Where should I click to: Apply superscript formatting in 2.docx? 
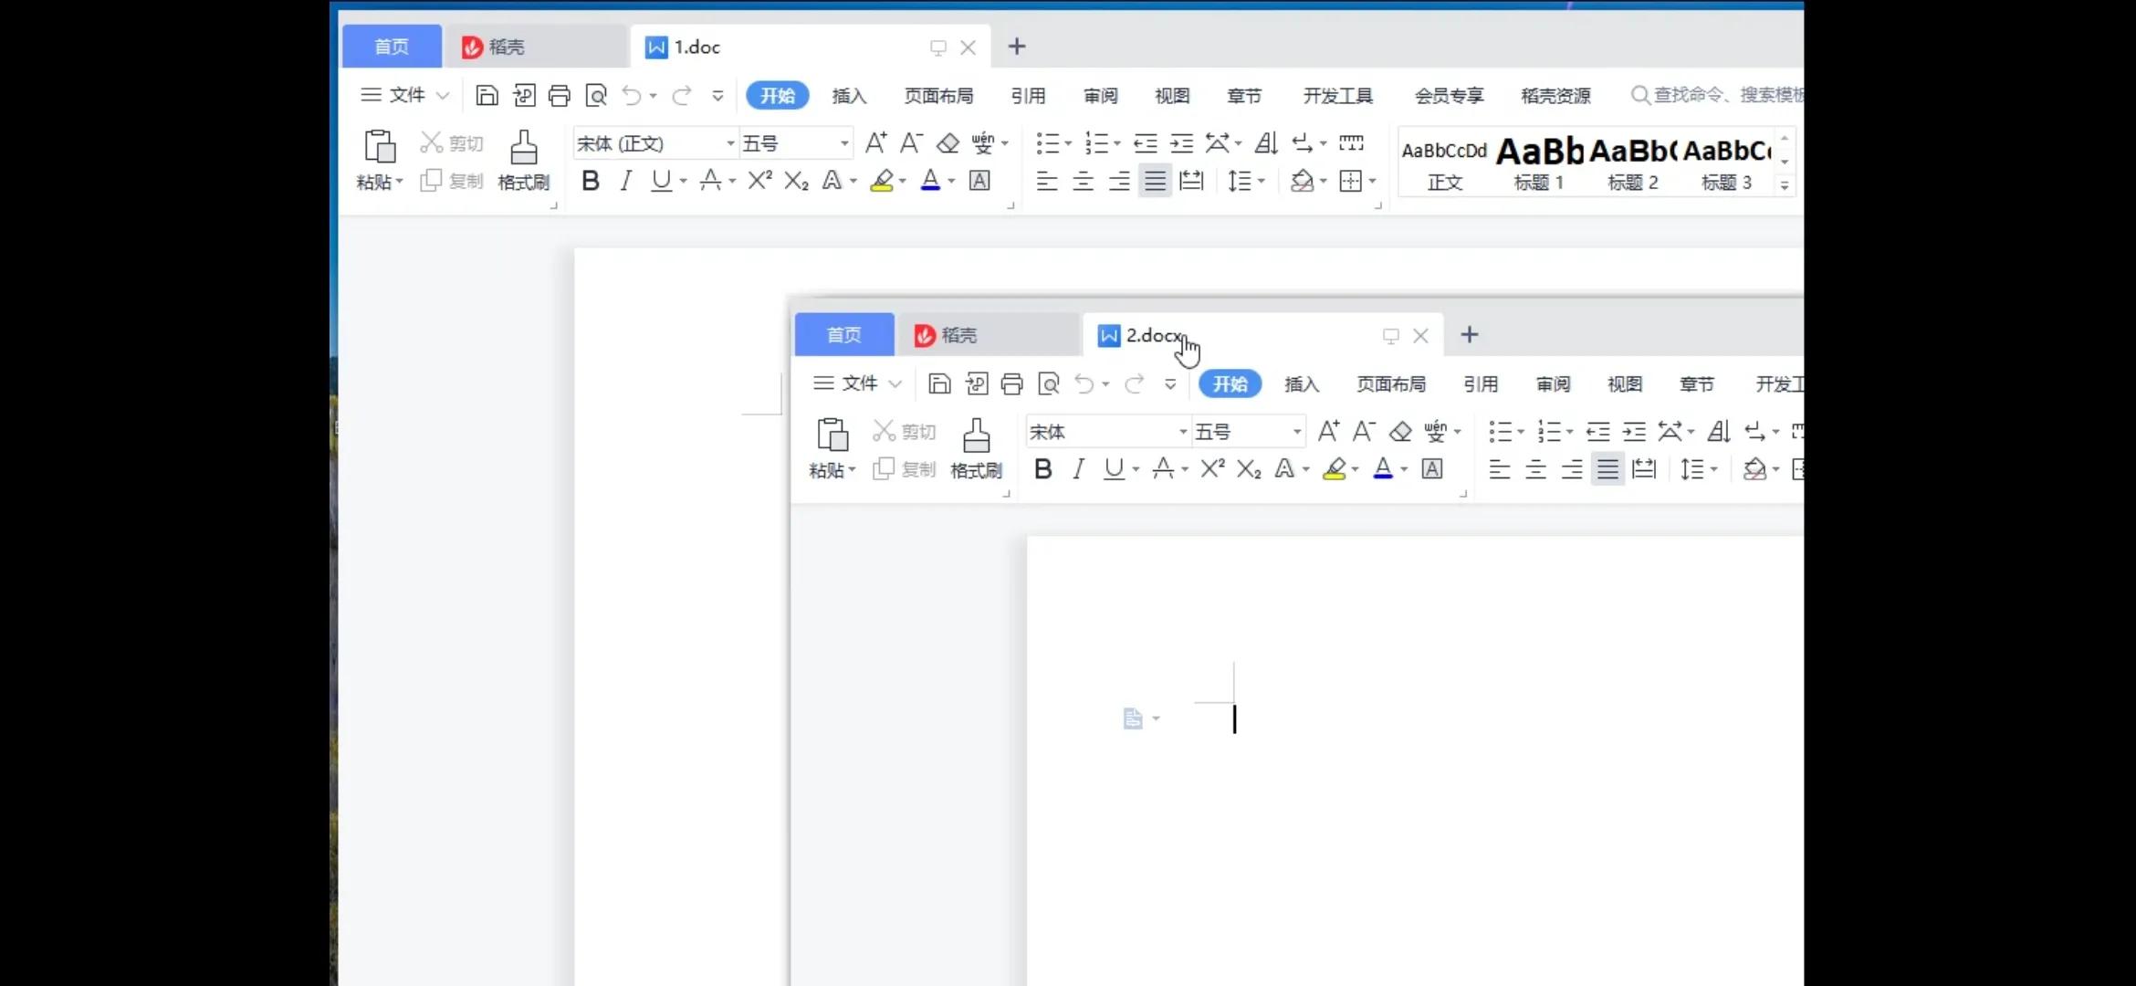tap(1211, 468)
